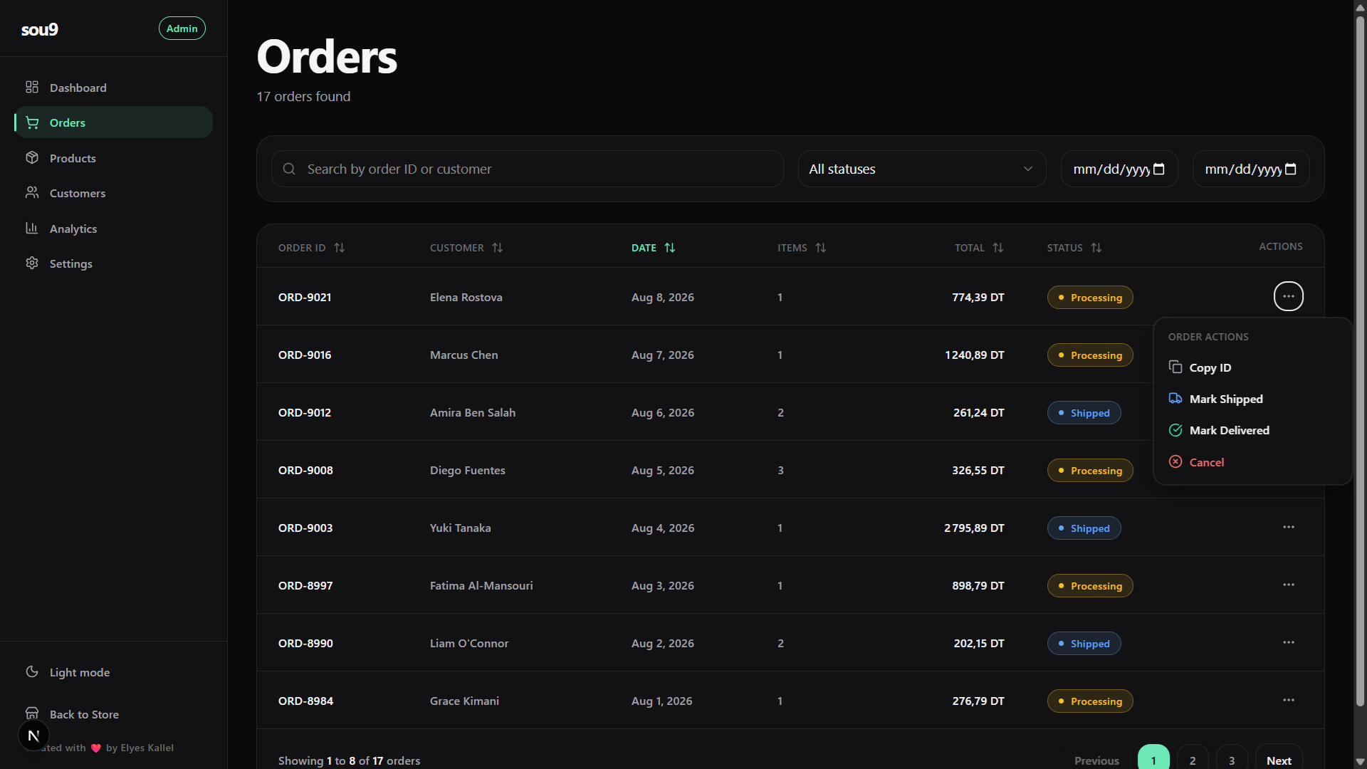Click customer name Diego Fuentes

click(x=468, y=470)
